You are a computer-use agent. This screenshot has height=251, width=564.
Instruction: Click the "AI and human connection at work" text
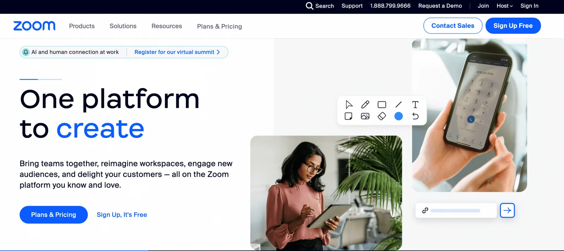[75, 52]
